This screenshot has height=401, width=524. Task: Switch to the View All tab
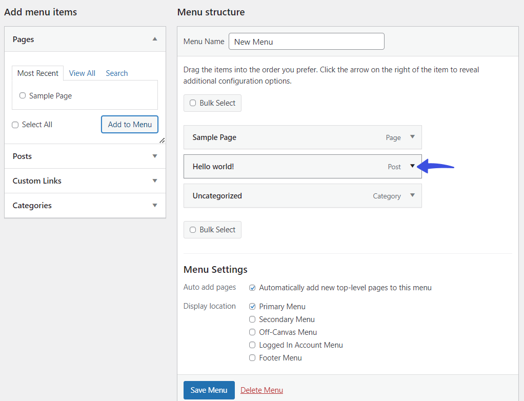tap(82, 73)
